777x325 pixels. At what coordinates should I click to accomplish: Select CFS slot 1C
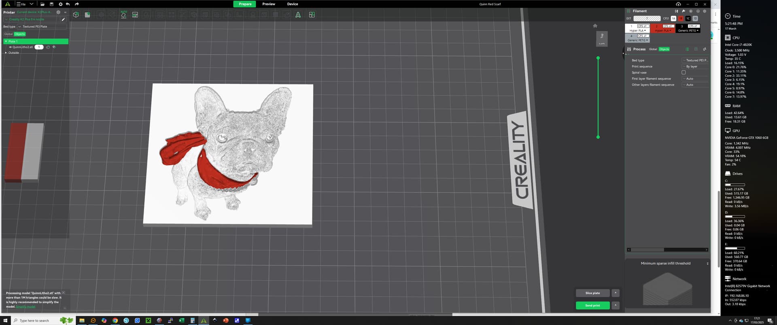688,19
